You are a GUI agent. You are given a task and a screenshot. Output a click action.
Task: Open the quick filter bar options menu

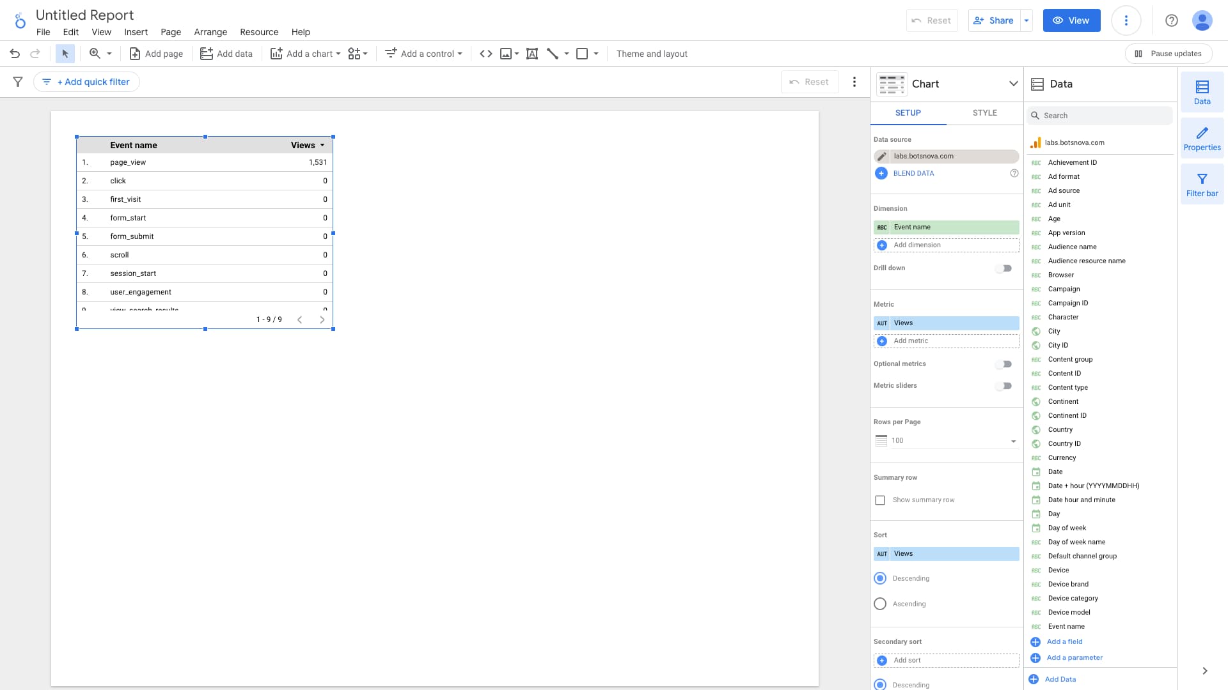(x=854, y=82)
